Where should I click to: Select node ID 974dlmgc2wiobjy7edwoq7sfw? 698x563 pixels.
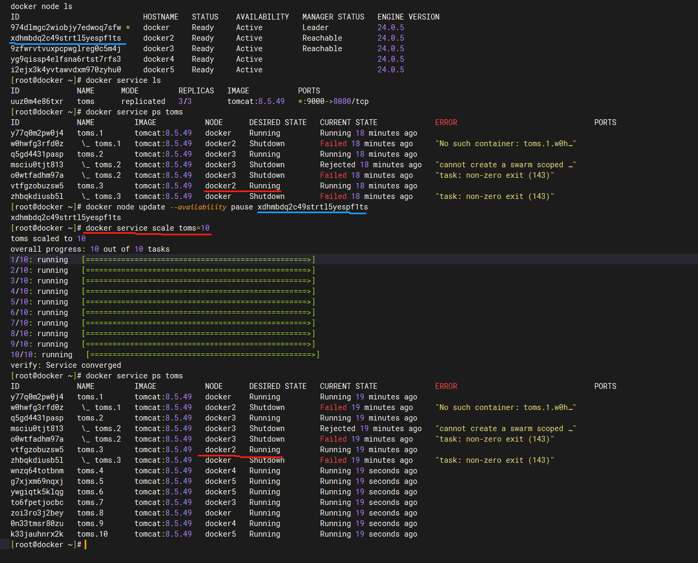tap(66, 27)
